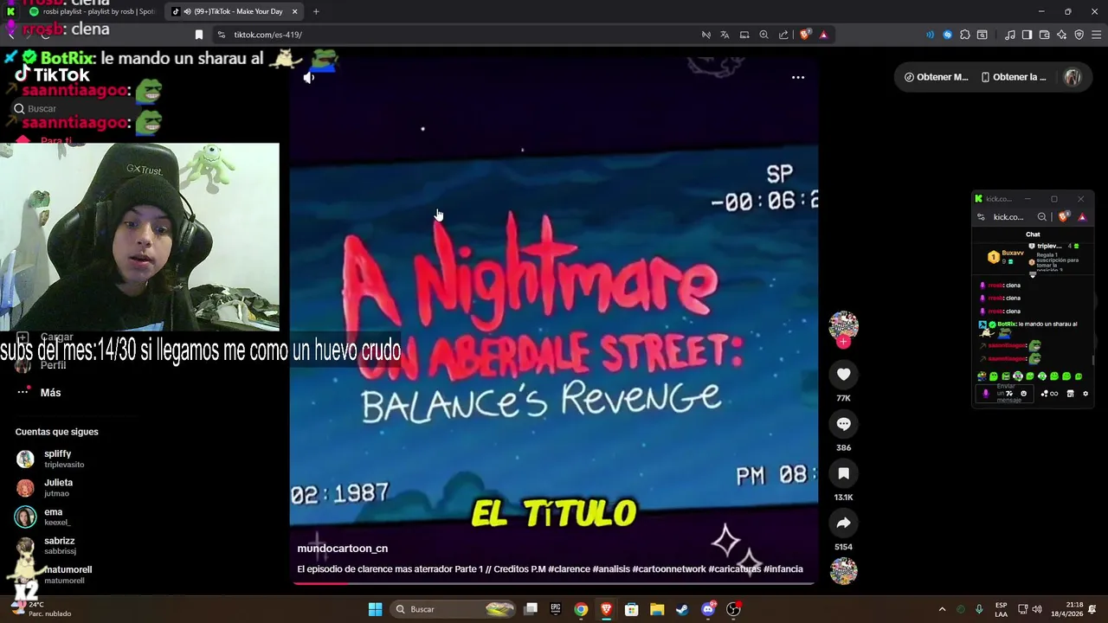1108x623 pixels.
Task: Open the Kick chat settings gear
Action: (x=1085, y=394)
